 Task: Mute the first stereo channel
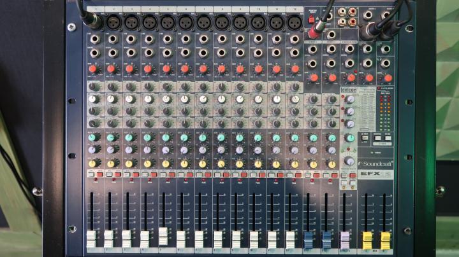click(316, 175)
